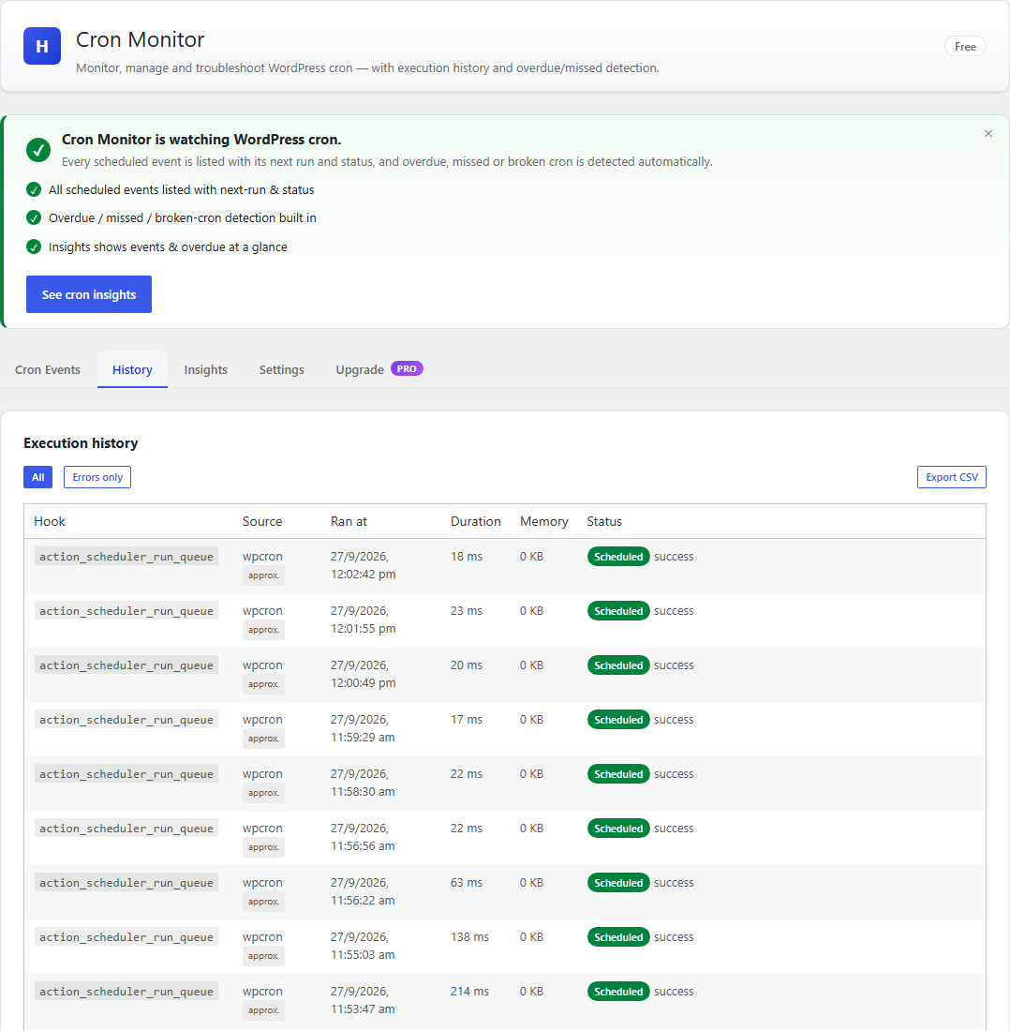Click checkmark beside All scheduled events listed
1010x1031 pixels.
(x=34, y=190)
